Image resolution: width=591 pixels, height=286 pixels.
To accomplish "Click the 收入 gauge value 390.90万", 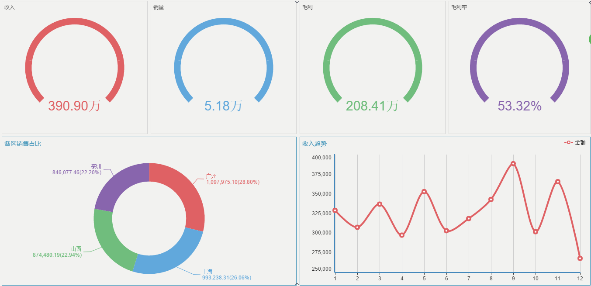I will 74,106.
